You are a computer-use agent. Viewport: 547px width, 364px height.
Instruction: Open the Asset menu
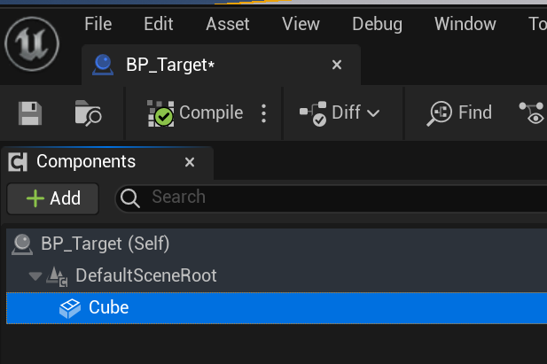tap(228, 24)
